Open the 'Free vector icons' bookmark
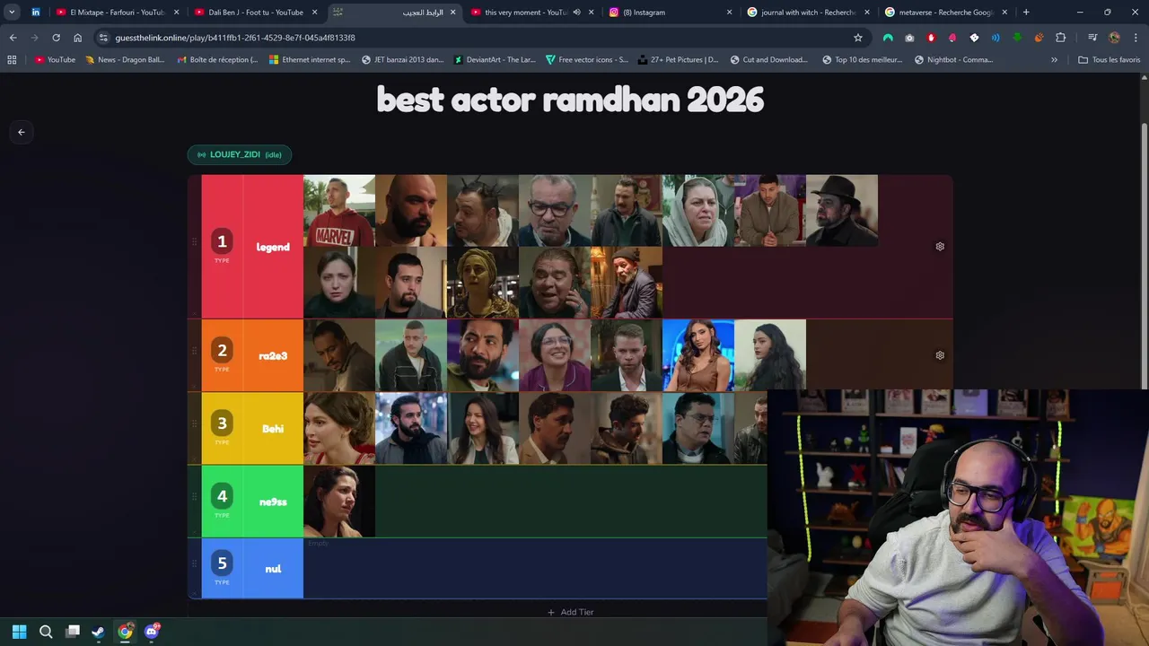1149x646 pixels. click(x=586, y=60)
